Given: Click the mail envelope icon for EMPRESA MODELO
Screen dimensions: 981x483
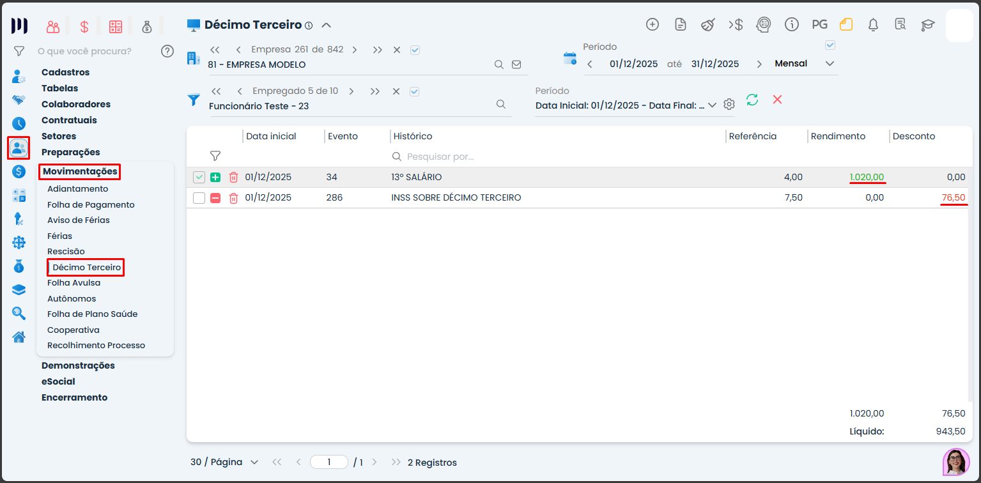Looking at the screenshot, I should (516, 65).
